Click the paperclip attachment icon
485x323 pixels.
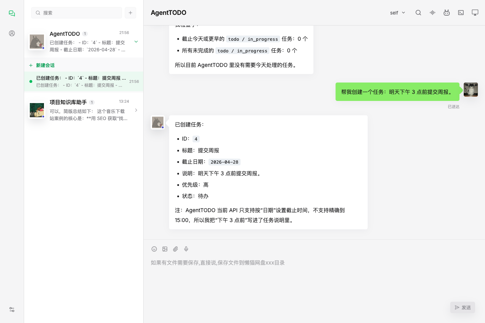coord(175,249)
